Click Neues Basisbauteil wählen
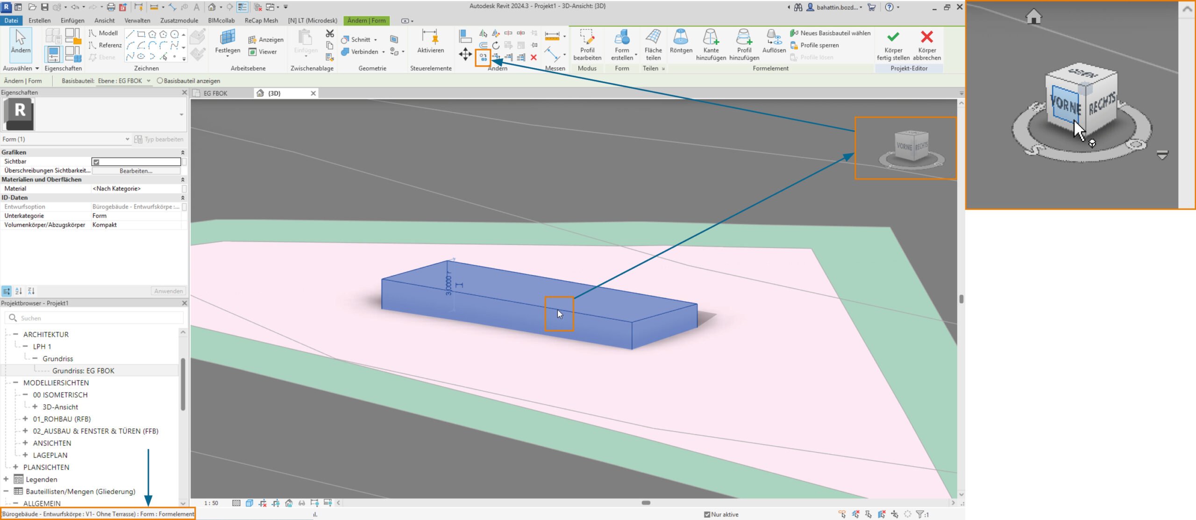Screen dimensions: 1196x520 (x=830, y=33)
